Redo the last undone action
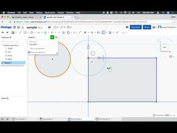177x133 pixels. pyautogui.click(x=7, y=33)
